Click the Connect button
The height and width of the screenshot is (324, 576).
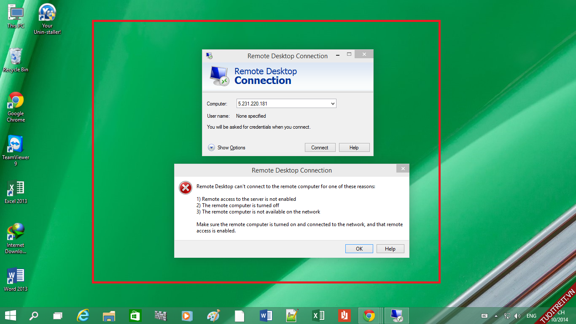[x=320, y=148]
